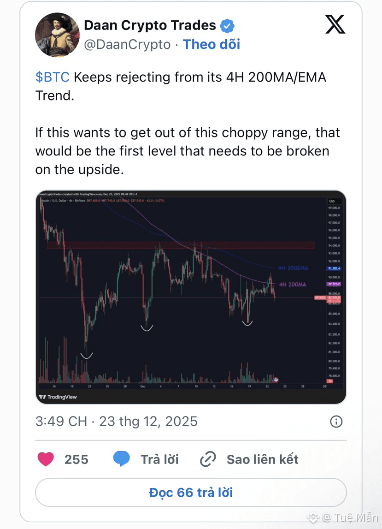Select the Trả lời reply label

[159, 459]
